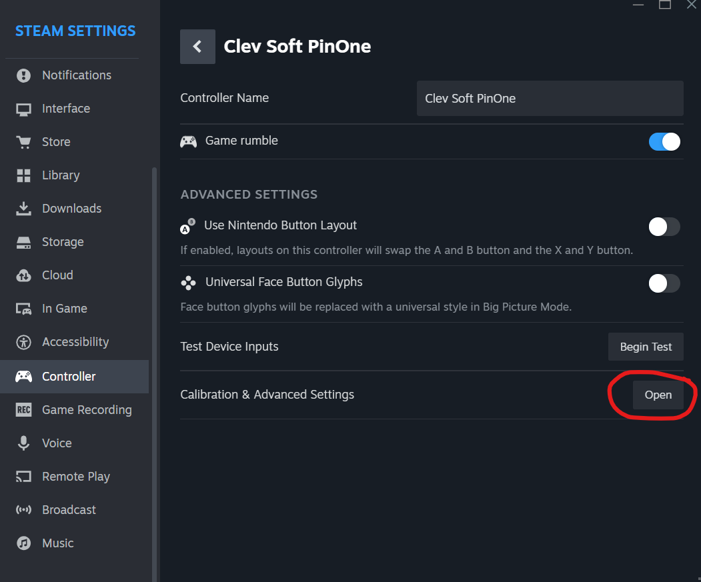Screen dimensions: 701x582
Task: Open the Game Recording REC icon
Action: (24, 410)
